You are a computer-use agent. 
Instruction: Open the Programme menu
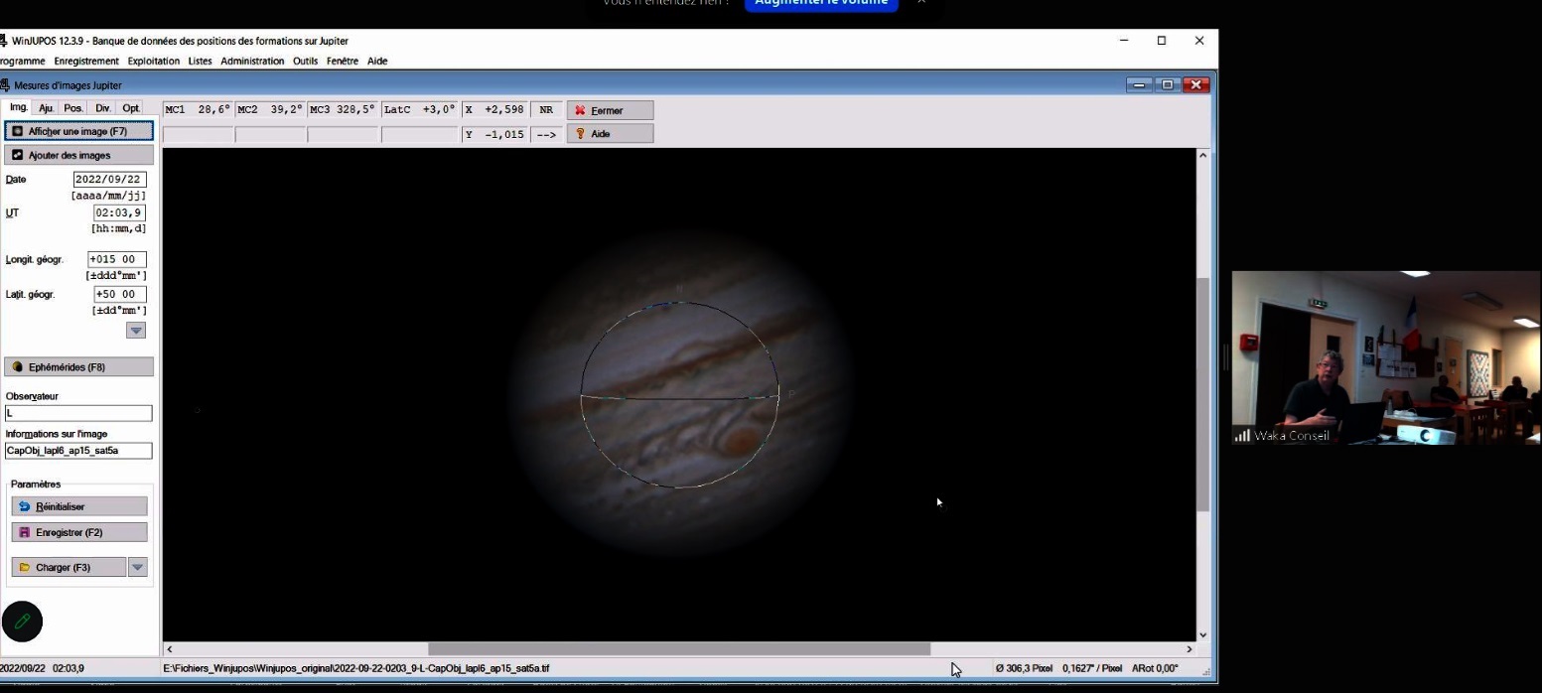pyautogui.click(x=22, y=61)
